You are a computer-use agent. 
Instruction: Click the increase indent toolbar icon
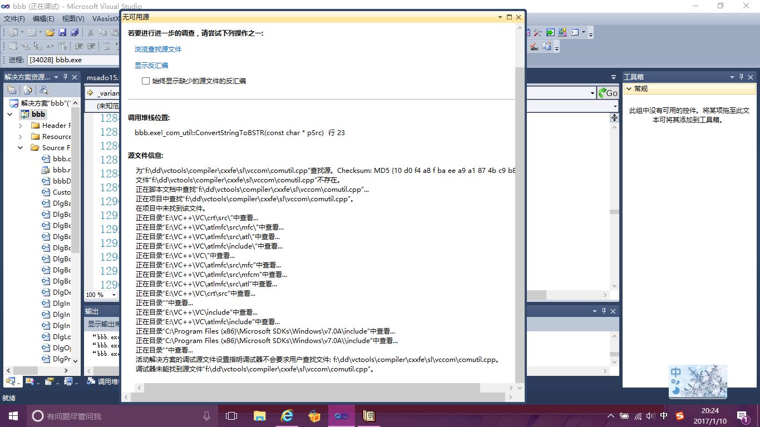tap(91, 46)
